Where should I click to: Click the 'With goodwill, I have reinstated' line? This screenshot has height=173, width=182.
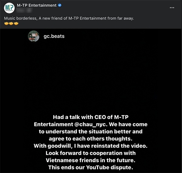[x=91, y=146]
